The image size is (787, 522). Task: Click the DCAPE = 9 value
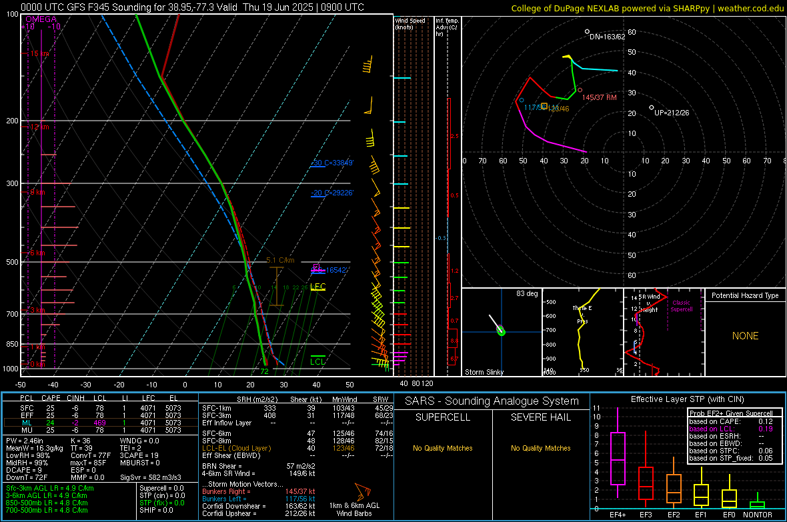(24, 470)
